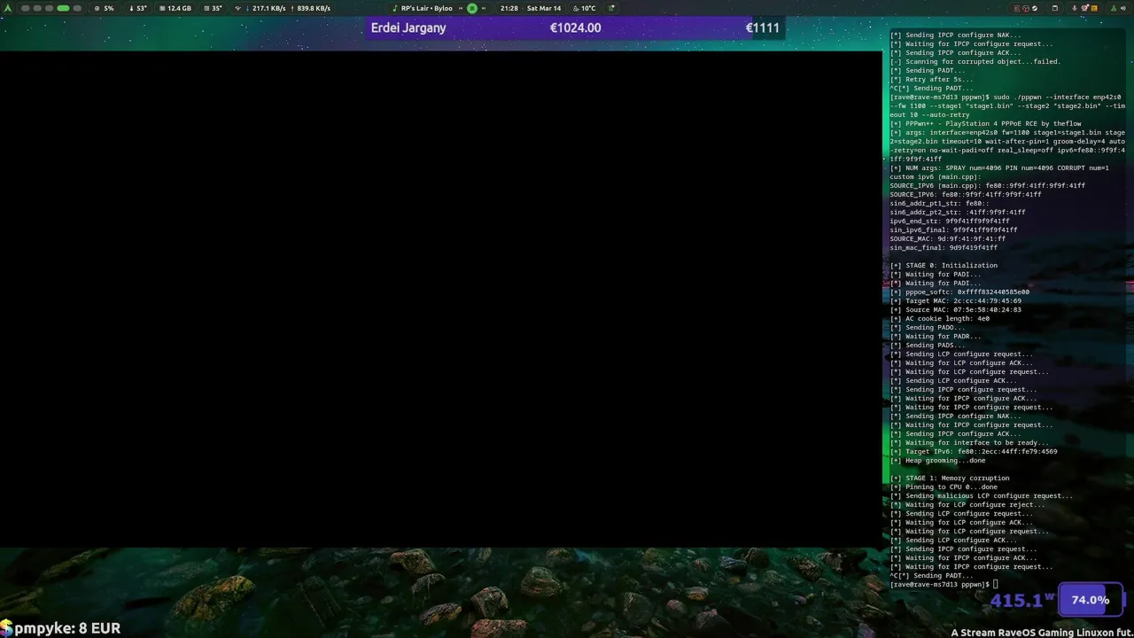The height and width of the screenshot is (638, 1134).
Task: Switch to the active green workspace pill
Action: pos(63,8)
